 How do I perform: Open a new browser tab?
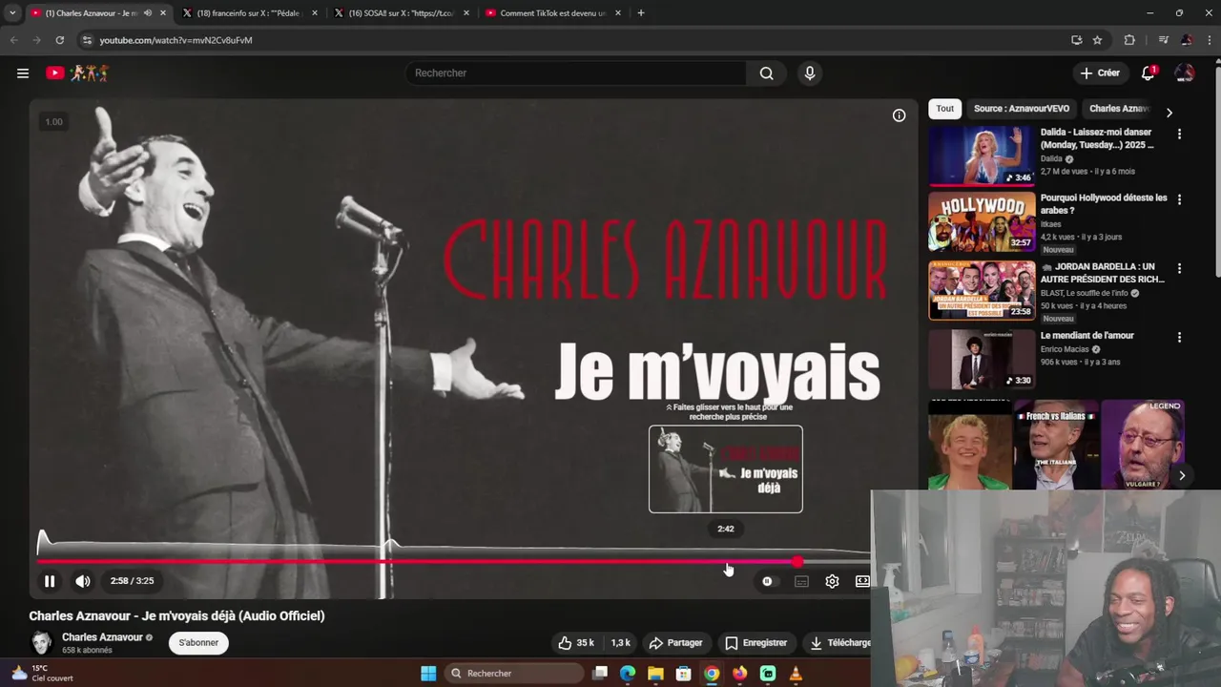(641, 13)
